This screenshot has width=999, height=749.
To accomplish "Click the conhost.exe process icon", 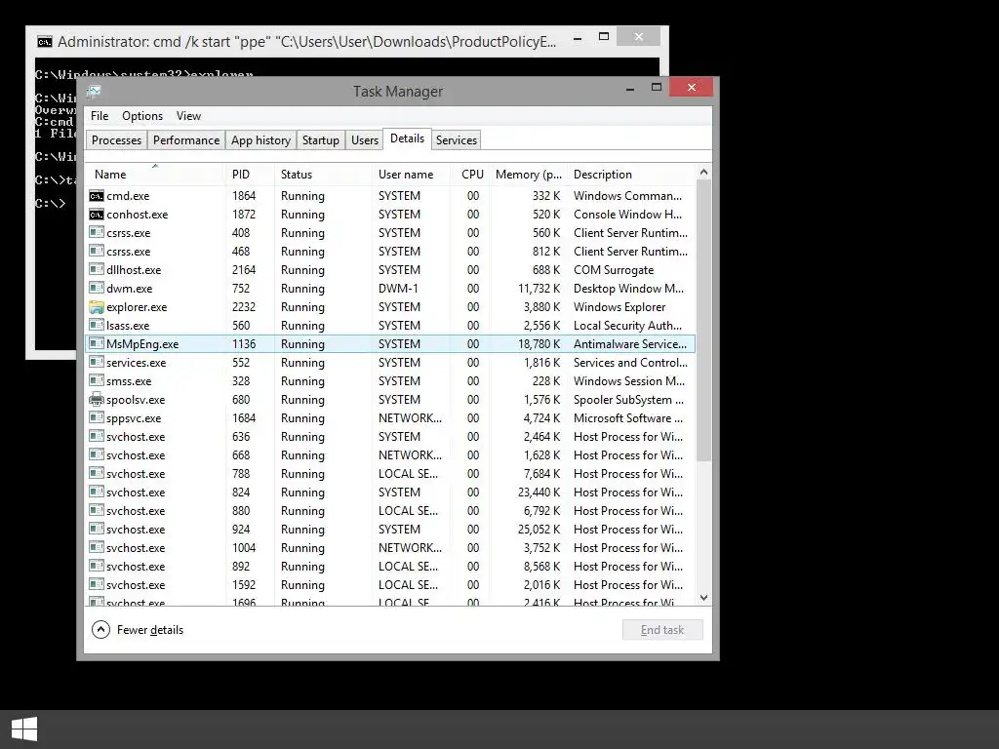I will 97,215.
